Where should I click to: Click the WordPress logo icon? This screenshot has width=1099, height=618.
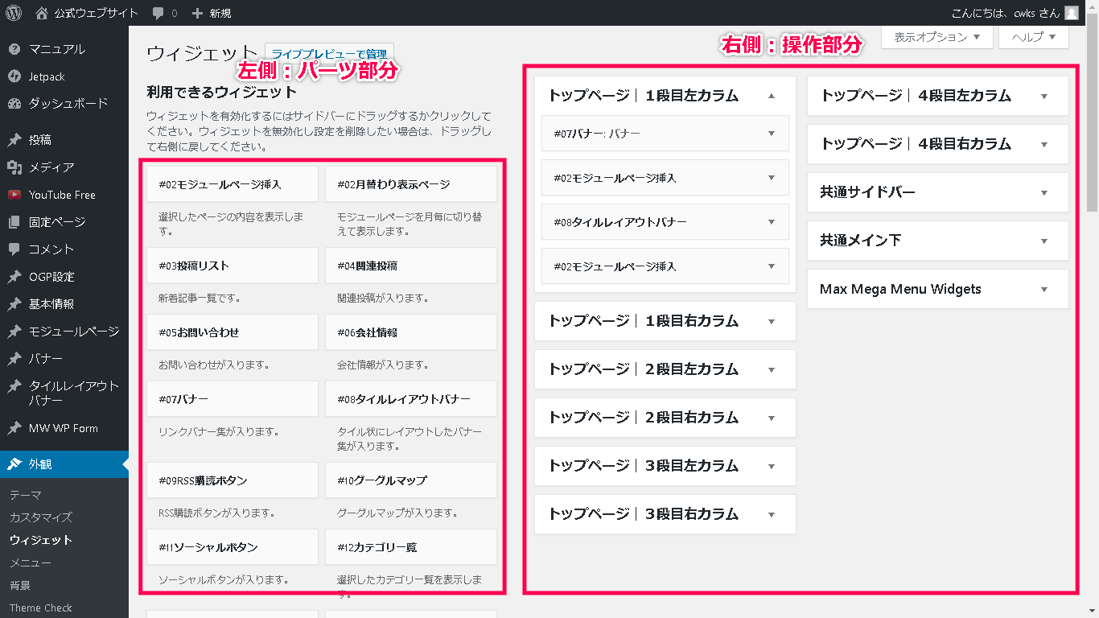(14, 13)
